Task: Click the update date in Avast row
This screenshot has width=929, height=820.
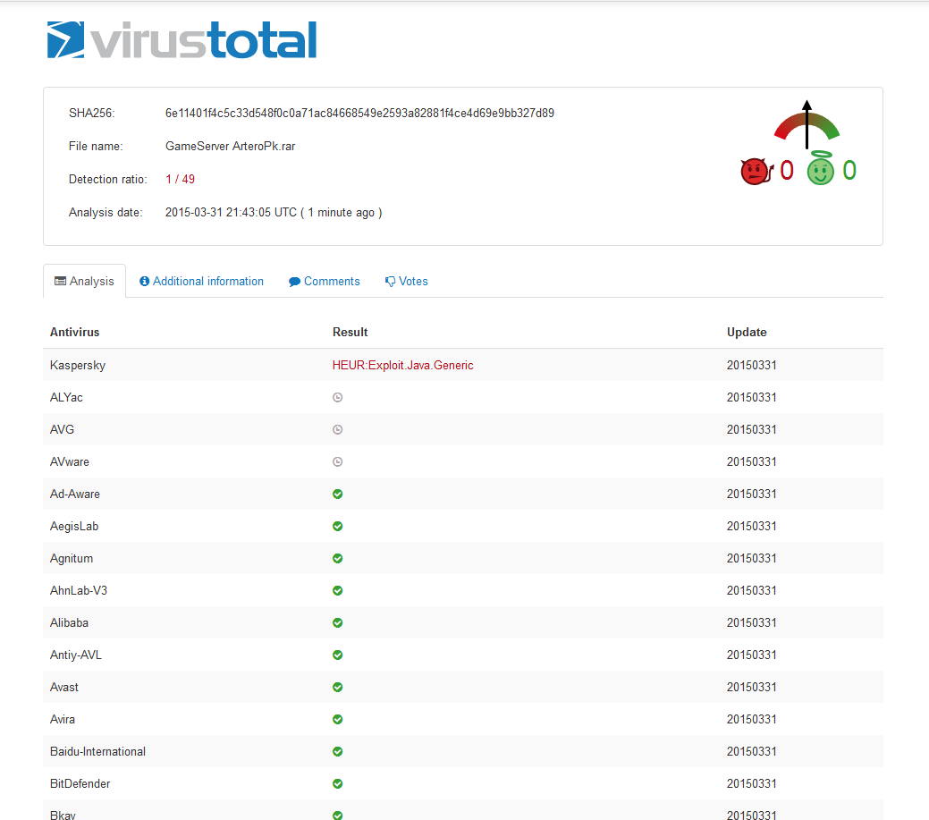Action: coord(752,688)
